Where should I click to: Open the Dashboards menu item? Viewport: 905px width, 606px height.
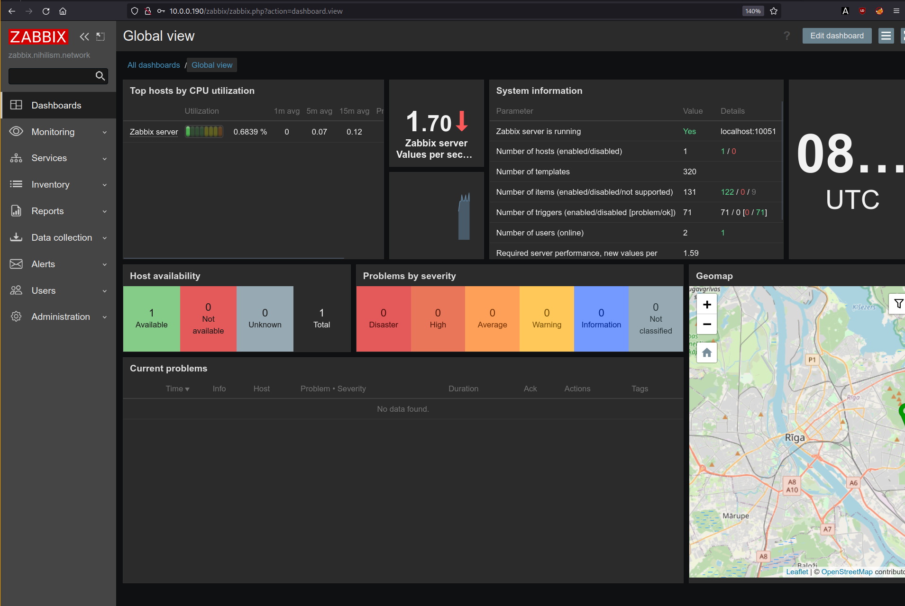tap(58, 105)
